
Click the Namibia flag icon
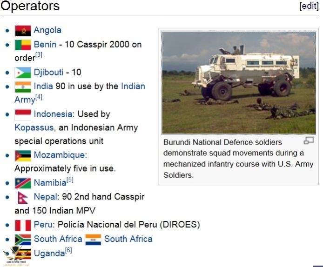point(23,183)
